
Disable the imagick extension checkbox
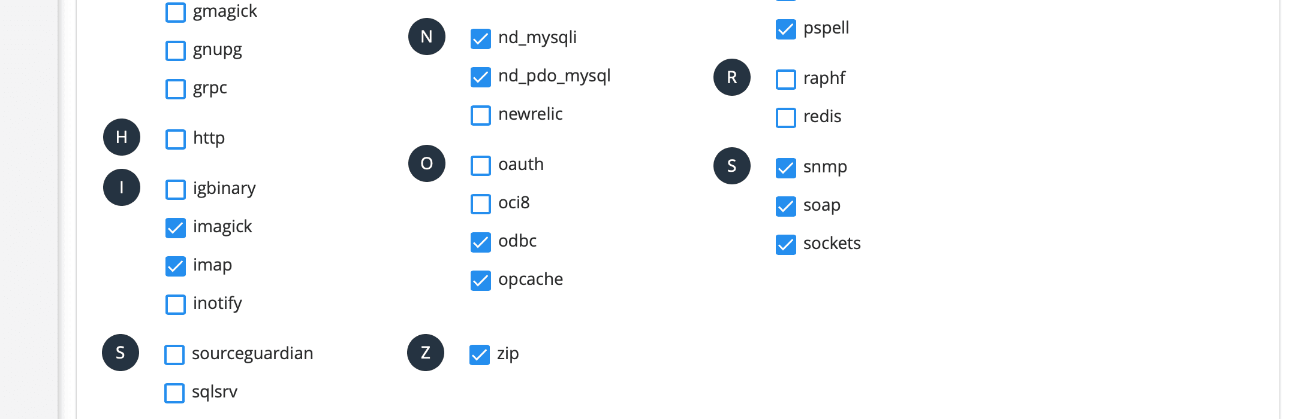[x=176, y=228]
